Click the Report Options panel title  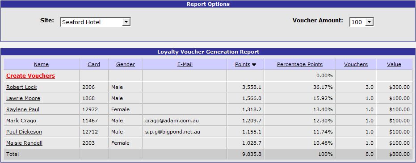click(x=208, y=4)
